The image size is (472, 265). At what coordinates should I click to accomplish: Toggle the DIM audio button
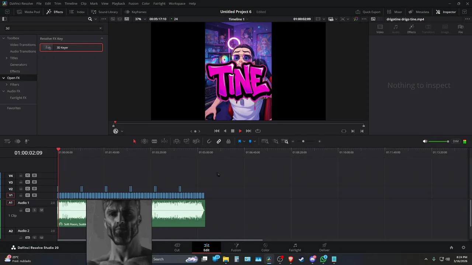tap(456, 141)
